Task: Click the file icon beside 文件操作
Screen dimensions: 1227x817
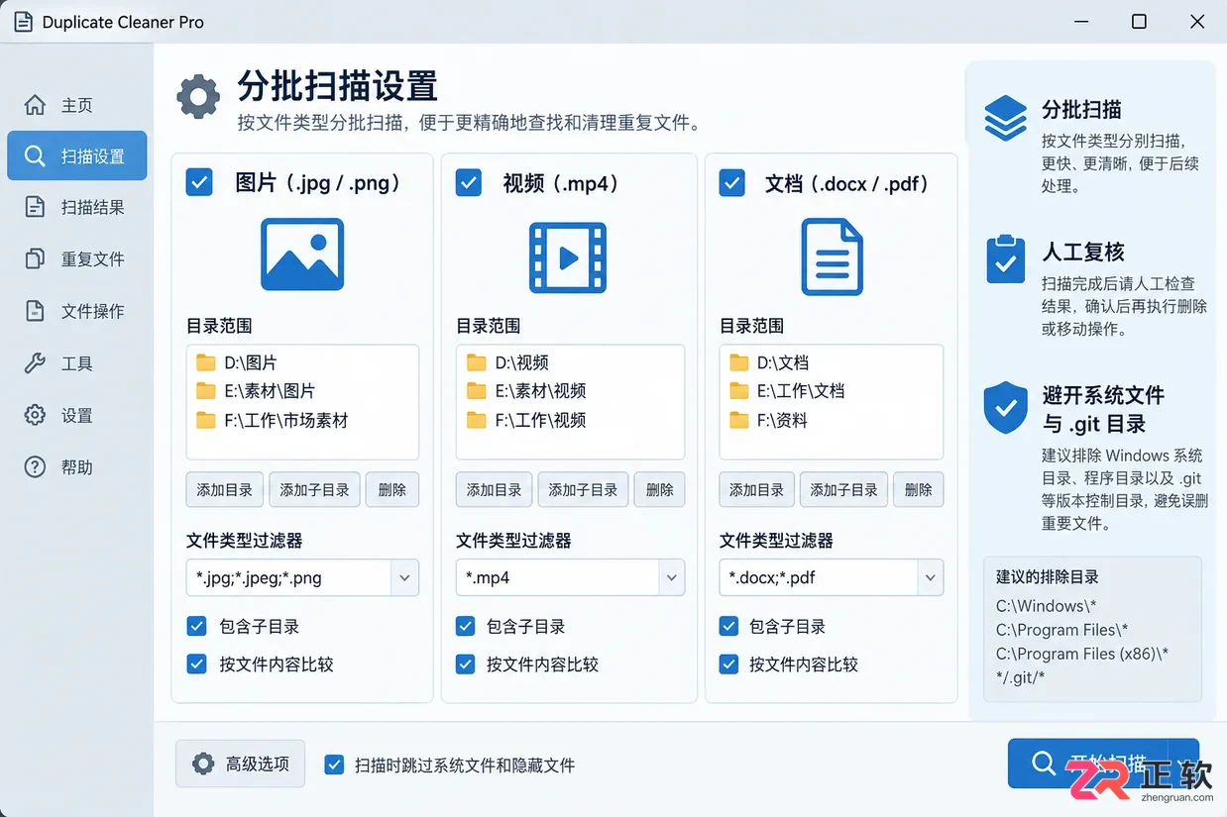Action: coord(35,311)
